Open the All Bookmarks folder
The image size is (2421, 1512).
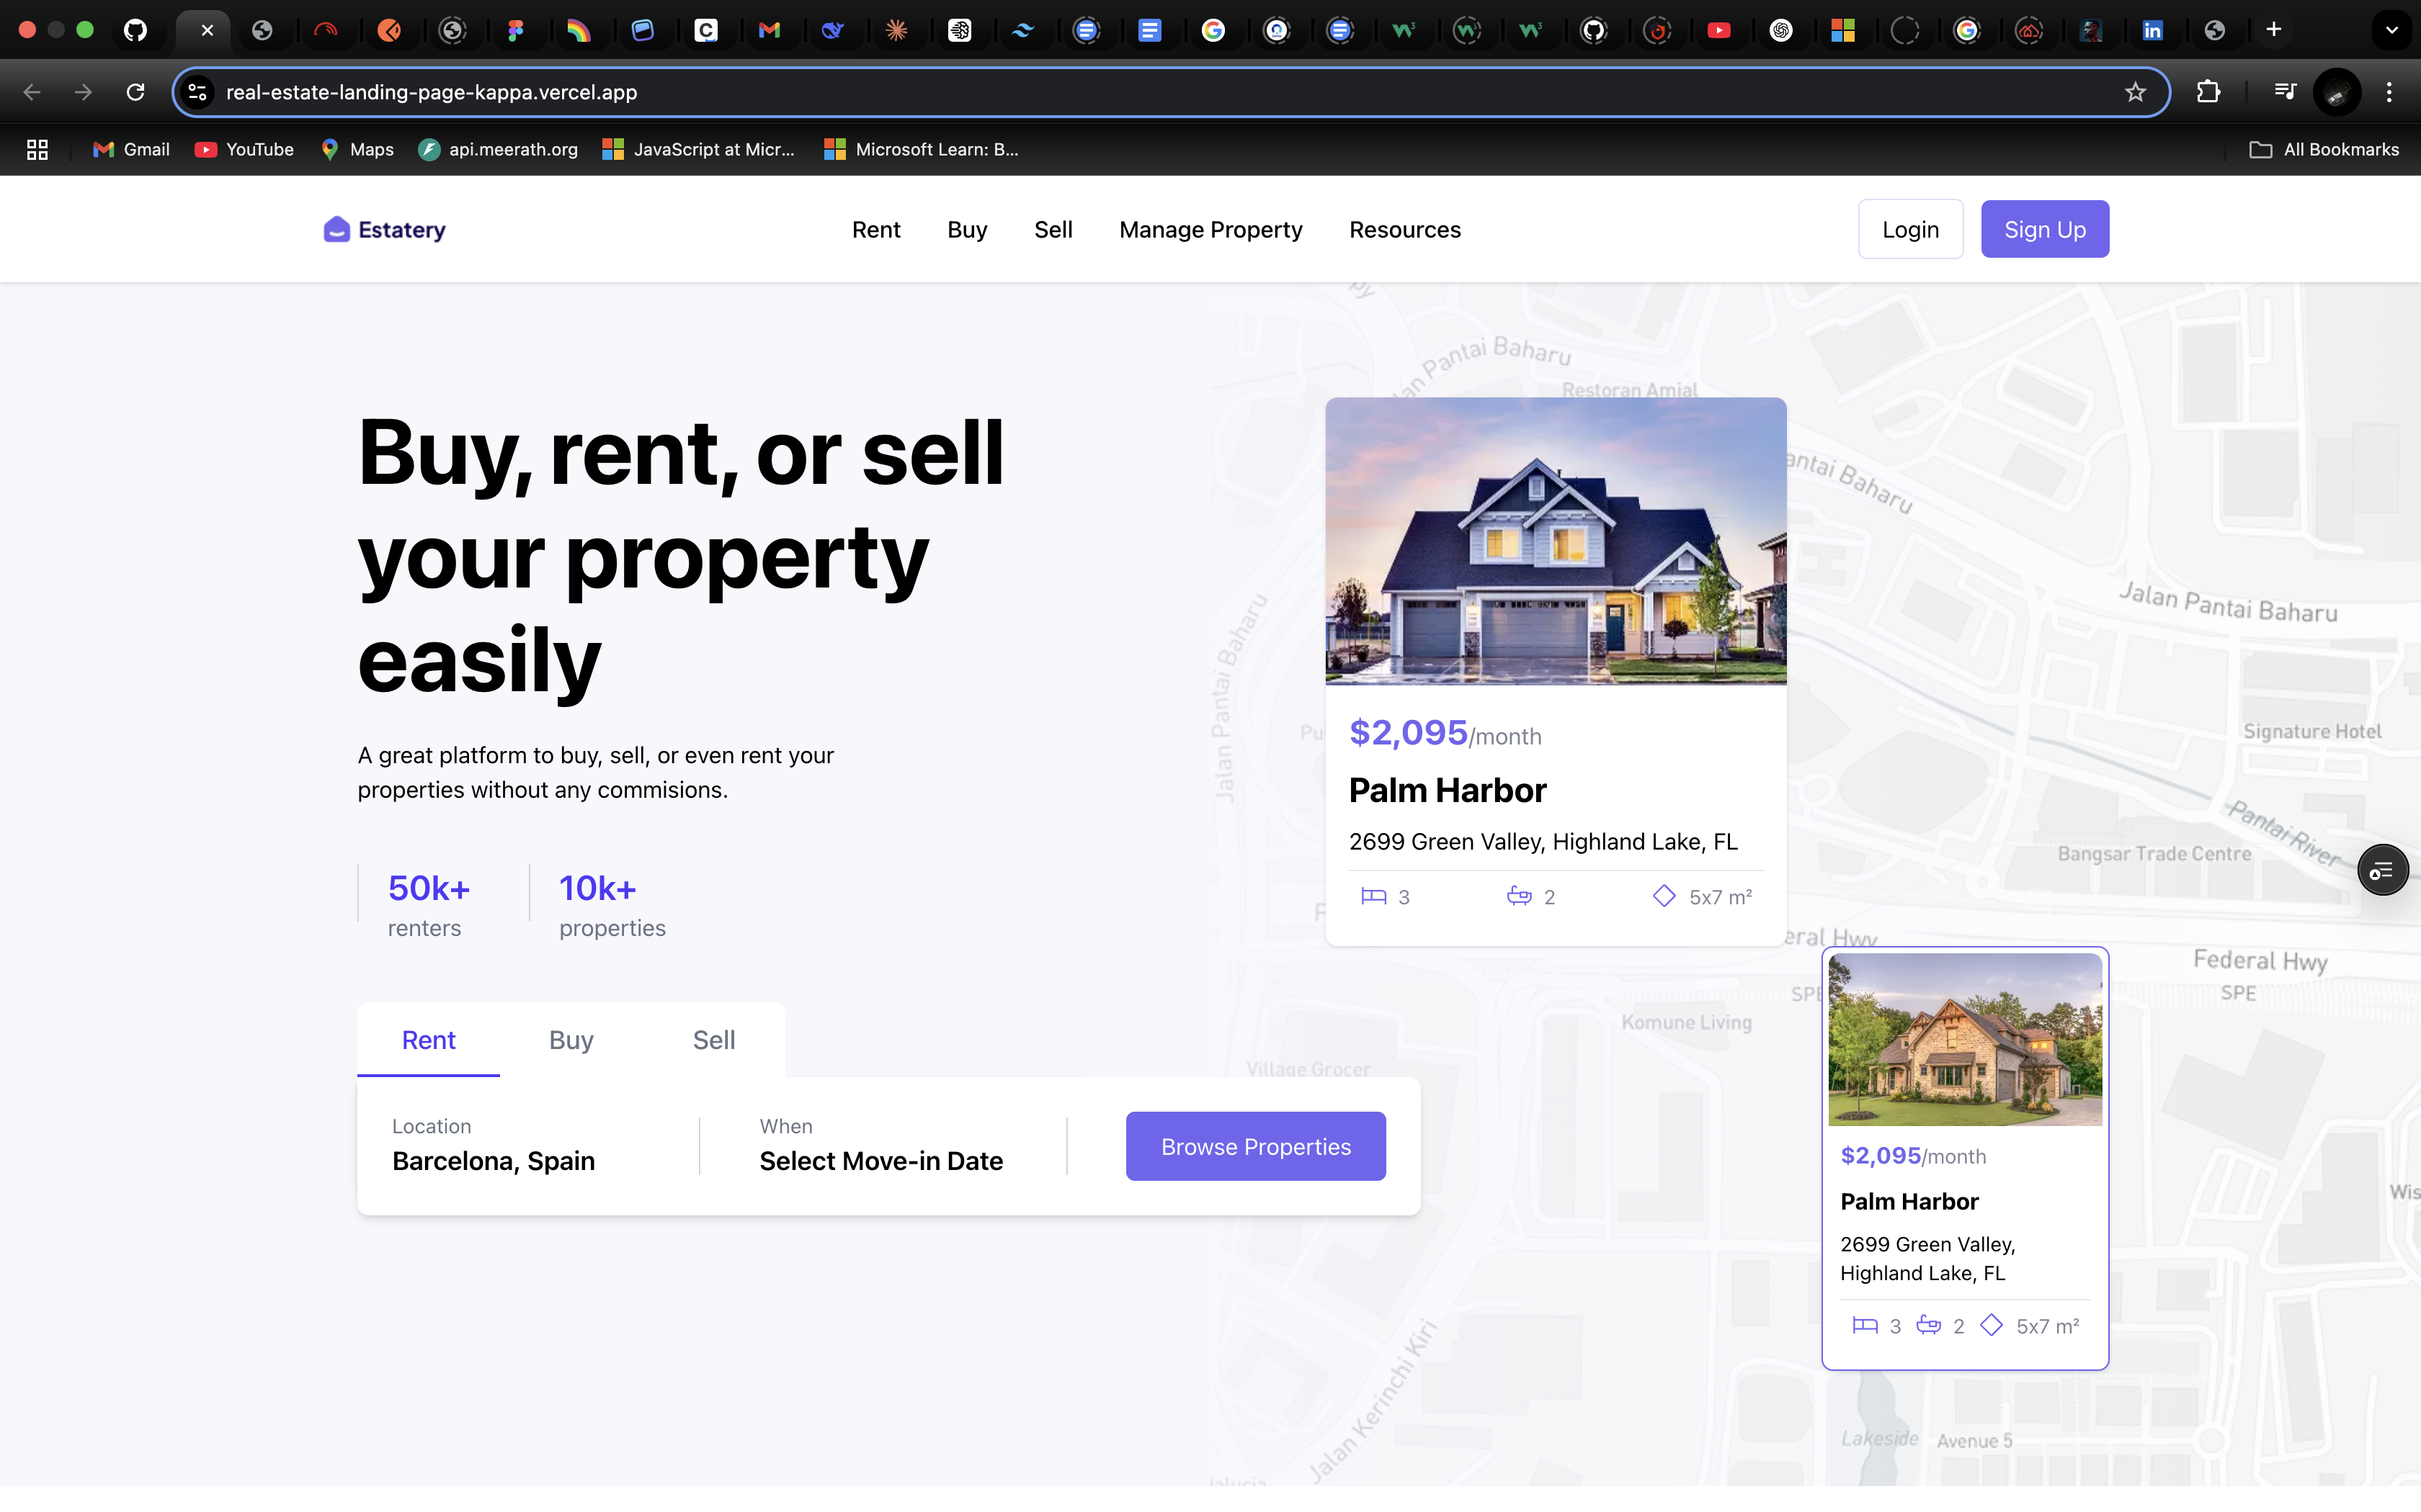(2323, 149)
